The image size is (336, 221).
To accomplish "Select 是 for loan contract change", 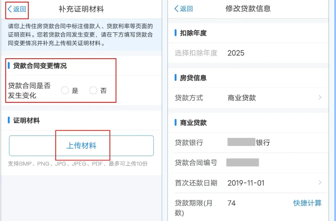I will coord(65,90).
